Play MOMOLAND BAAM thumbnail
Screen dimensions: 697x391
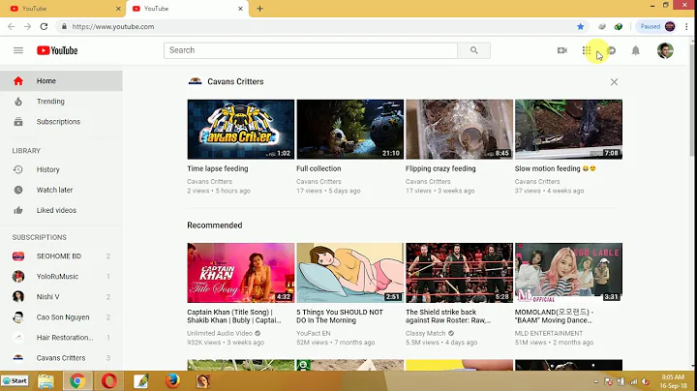[x=568, y=273]
